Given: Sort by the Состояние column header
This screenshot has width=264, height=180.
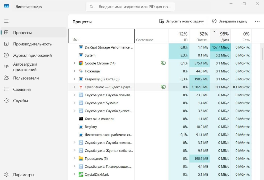Looking at the screenshot, I should coord(152,36).
